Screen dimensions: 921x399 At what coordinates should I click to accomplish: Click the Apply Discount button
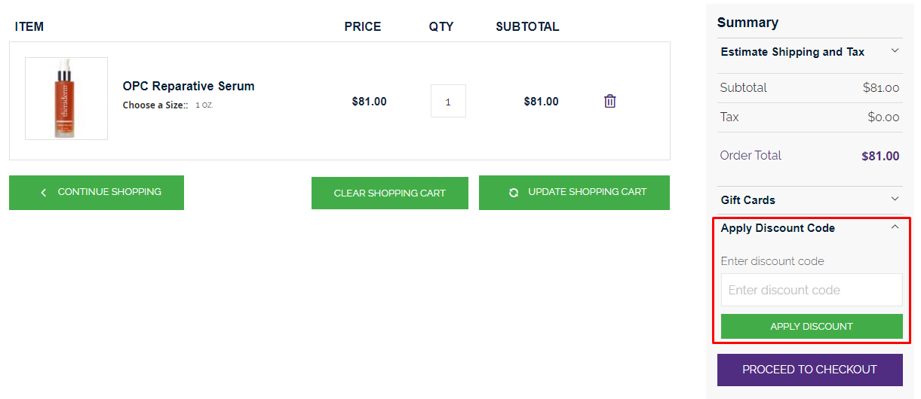(812, 326)
